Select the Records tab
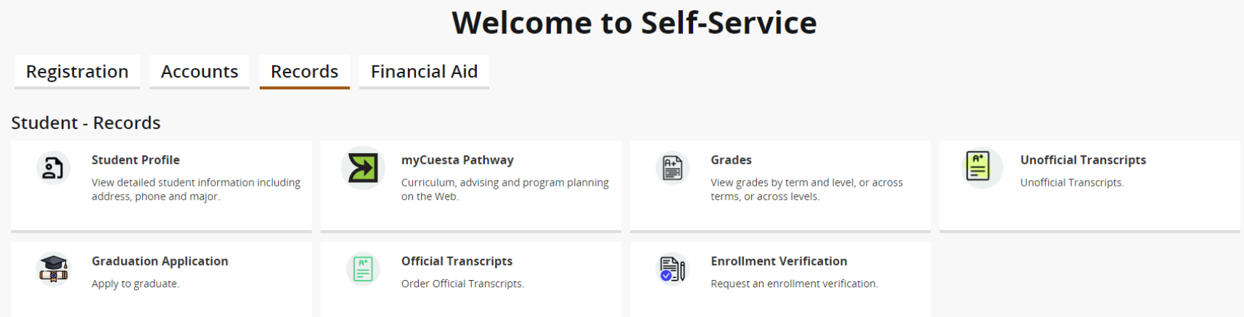The height and width of the screenshot is (317, 1244). [x=304, y=72]
